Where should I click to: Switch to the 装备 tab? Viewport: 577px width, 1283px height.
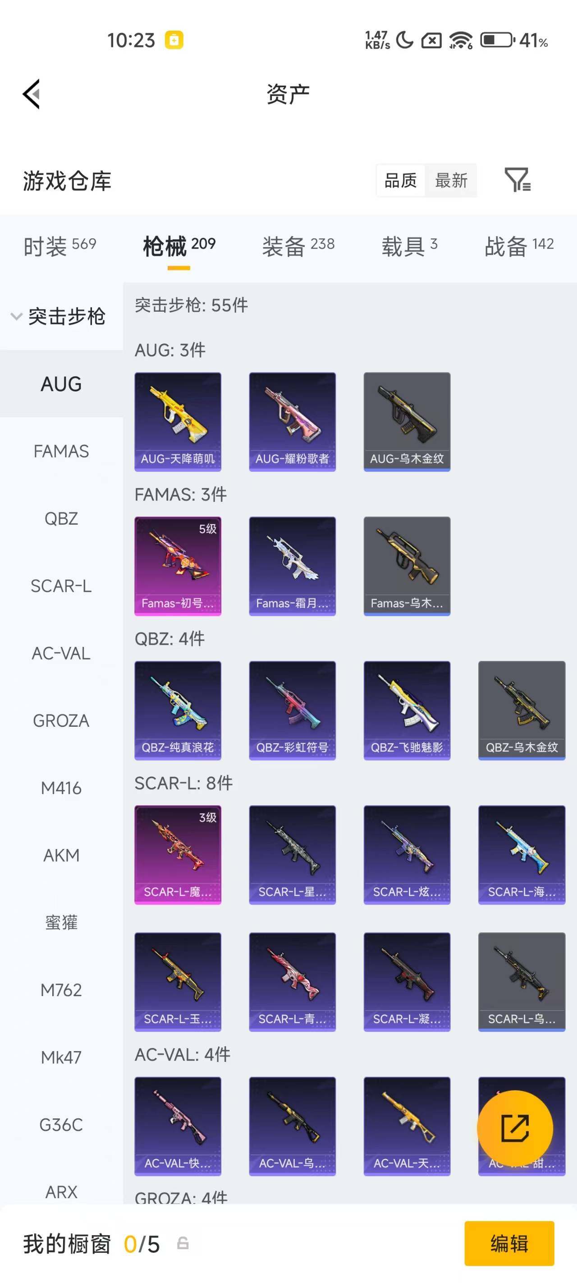298,246
